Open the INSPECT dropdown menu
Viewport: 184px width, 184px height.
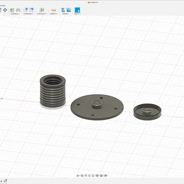click(53, 14)
